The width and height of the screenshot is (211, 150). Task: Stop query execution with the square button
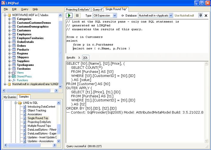tap(77, 16)
